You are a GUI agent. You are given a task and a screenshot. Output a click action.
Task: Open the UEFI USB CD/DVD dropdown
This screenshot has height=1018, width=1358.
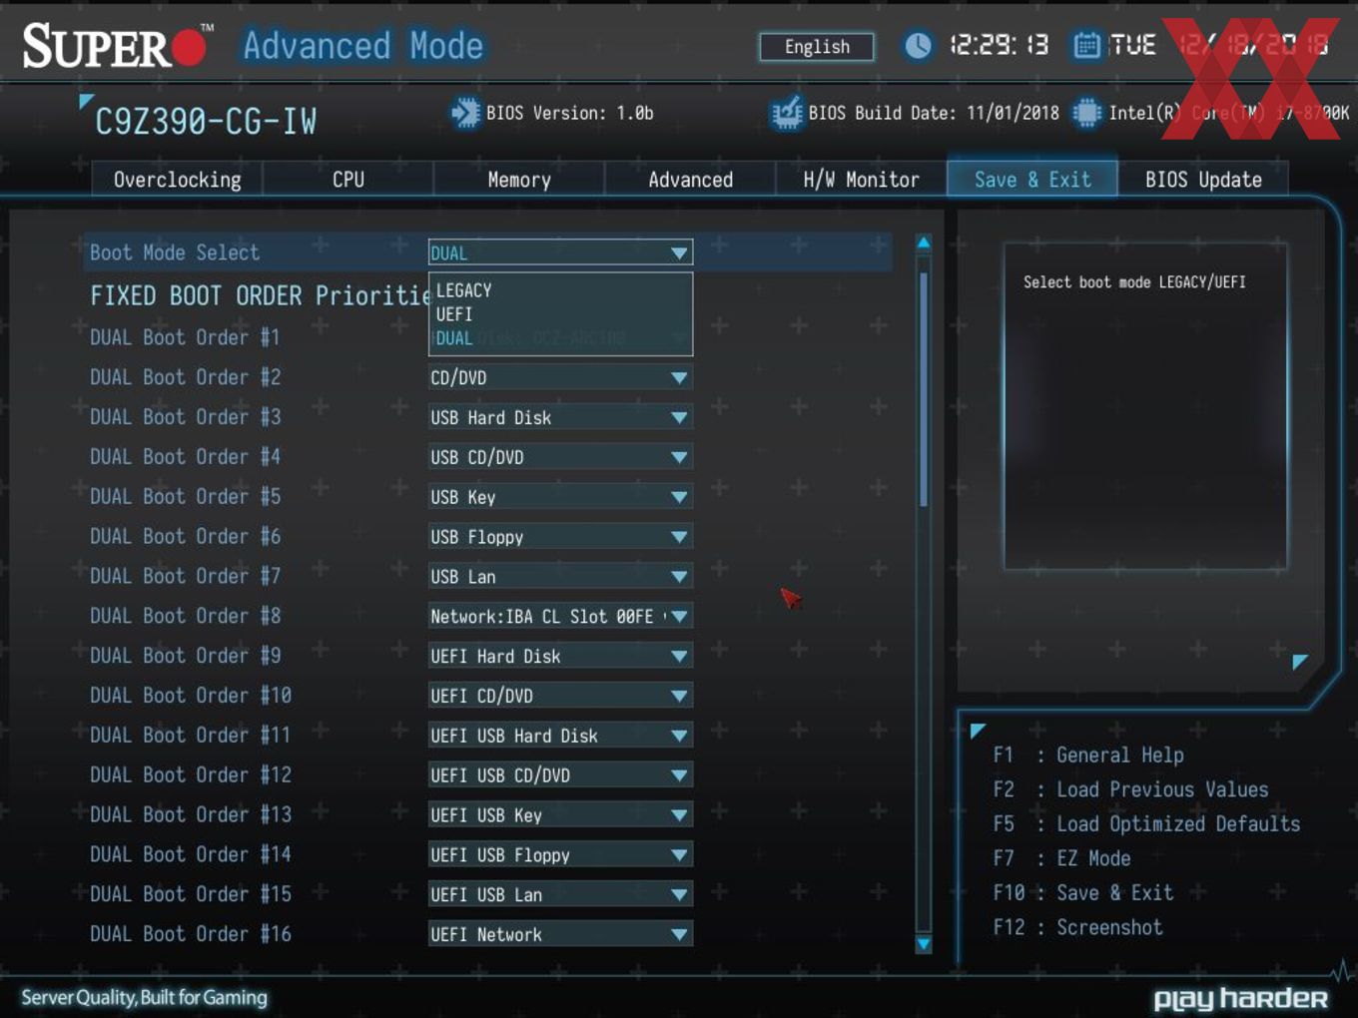click(560, 775)
